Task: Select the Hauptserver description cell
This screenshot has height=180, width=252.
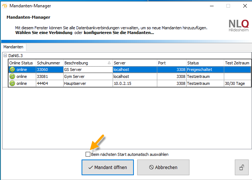Action: pos(87,83)
